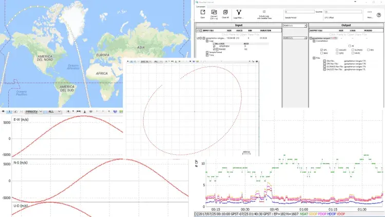Enable the QZSS constellation checkbox
This screenshot has width=385, height=217.
(337, 53)
